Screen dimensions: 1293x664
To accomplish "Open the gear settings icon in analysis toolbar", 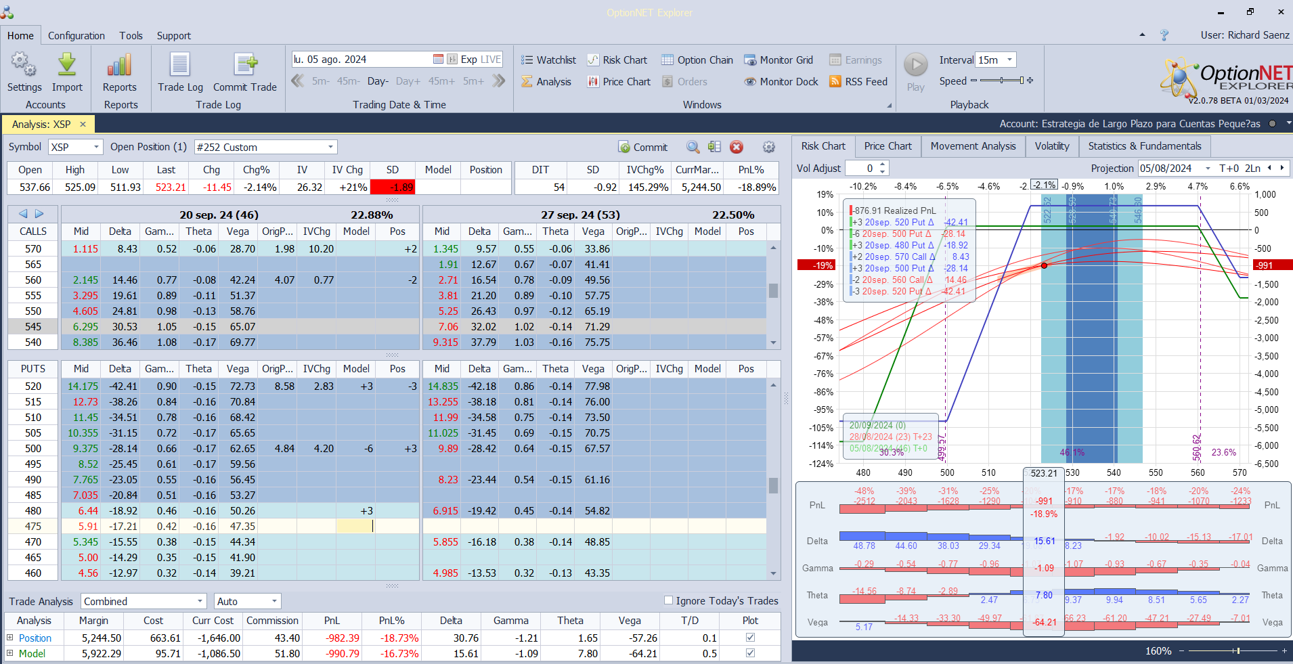I will (768, 147).
